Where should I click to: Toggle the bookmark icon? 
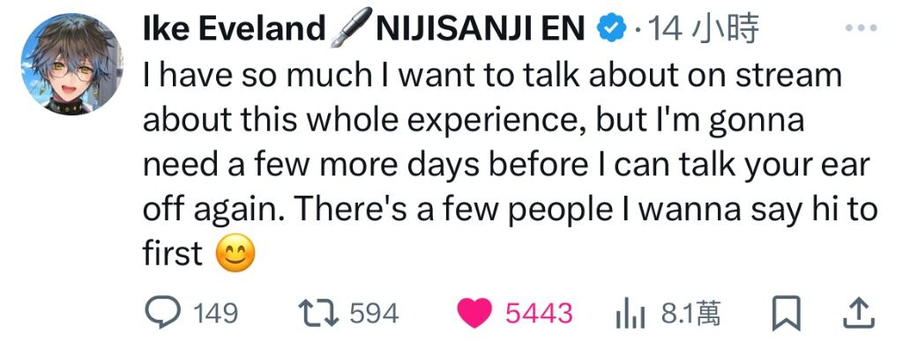[x=786, y=314]
